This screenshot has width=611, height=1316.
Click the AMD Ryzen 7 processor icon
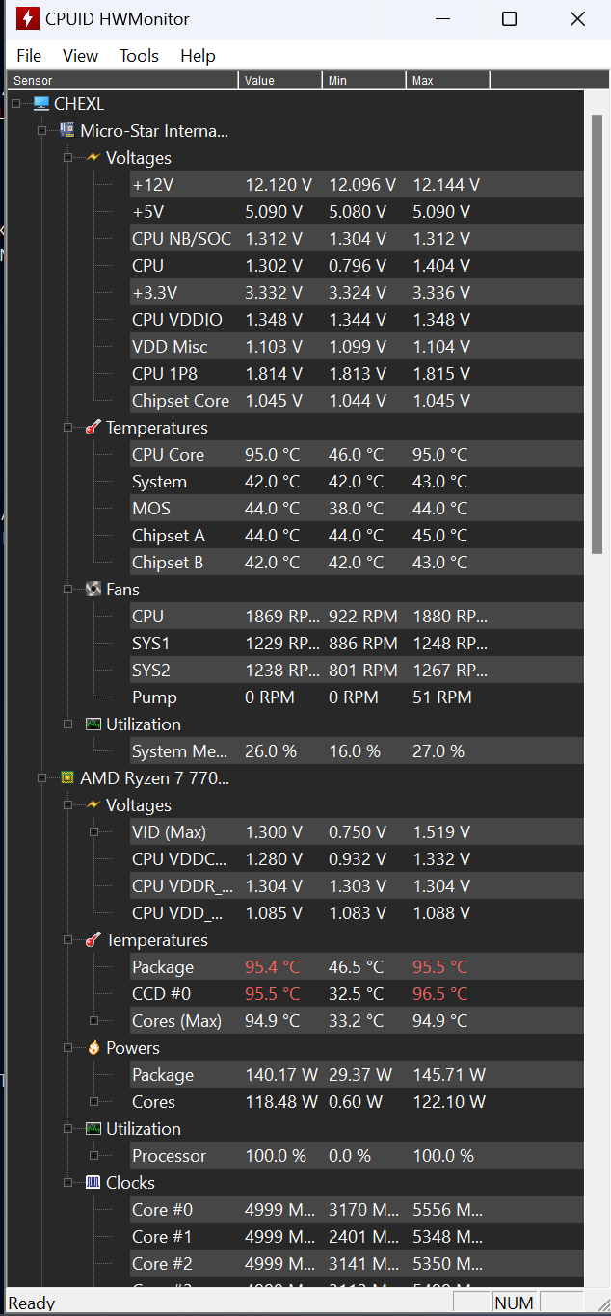pos(67,777)
